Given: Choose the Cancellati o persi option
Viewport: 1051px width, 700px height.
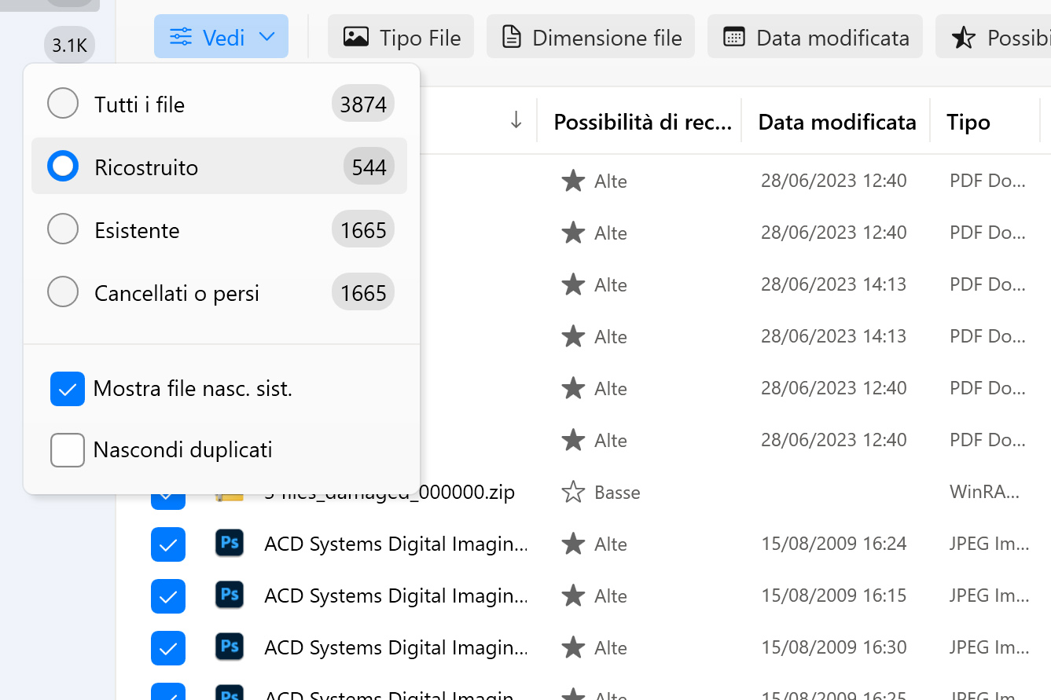Looking at the screenshot, I should point(63,292).
